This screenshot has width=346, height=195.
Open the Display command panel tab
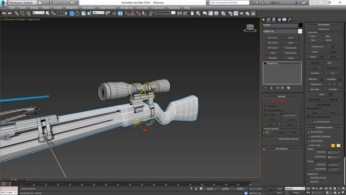[284, 19]
